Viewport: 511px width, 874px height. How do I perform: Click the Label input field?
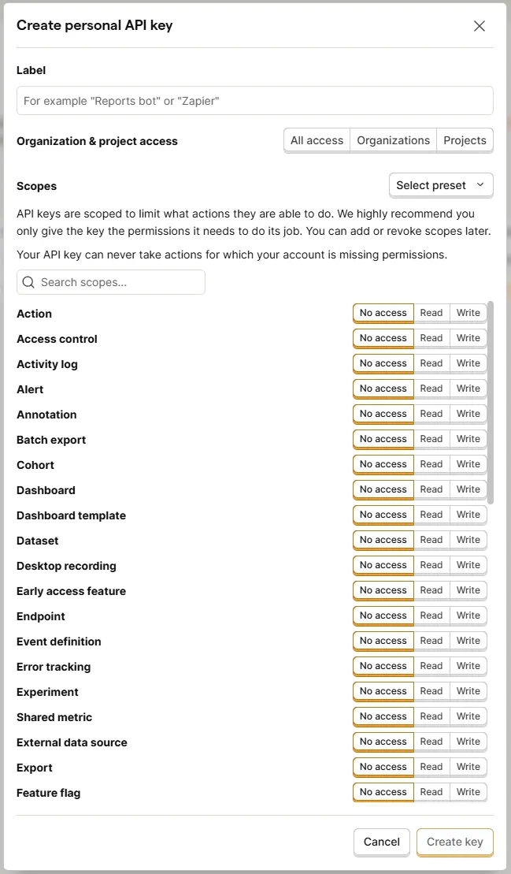click(254, 100)
